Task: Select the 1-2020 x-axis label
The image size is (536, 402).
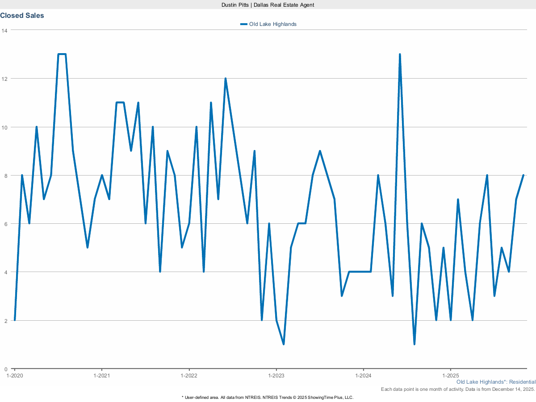Action: point(15,376)
